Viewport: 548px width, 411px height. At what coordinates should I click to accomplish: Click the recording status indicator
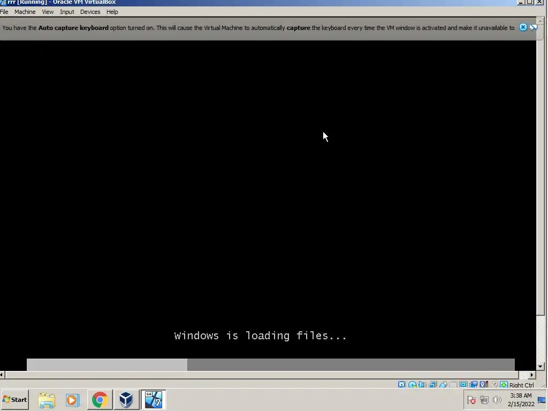473,384
